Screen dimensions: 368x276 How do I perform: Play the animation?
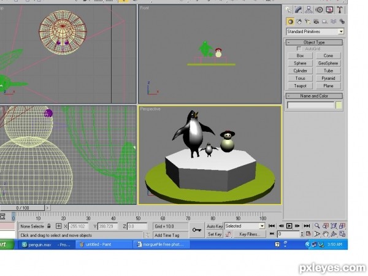tap(289, 226)
